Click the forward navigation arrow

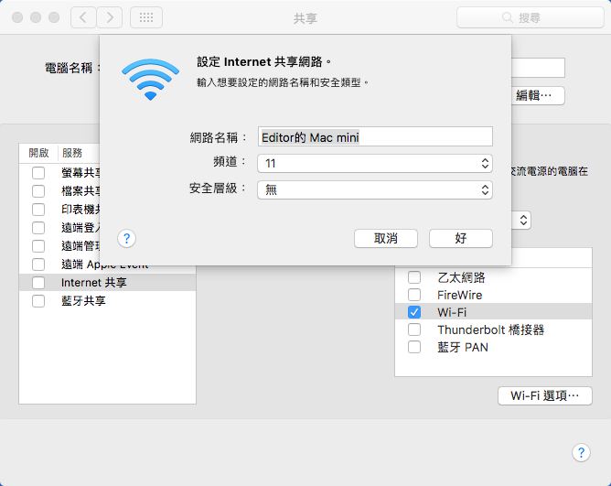[110, 17]
